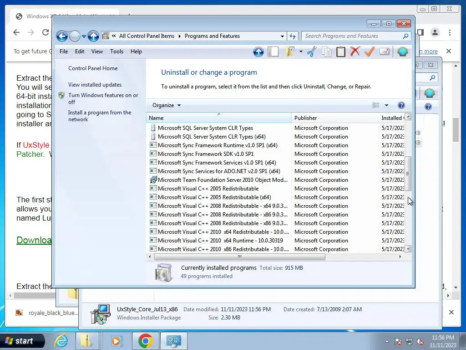Show hidden tray icons arrow
Screen dimensions: 466x350
coord(387,341)
